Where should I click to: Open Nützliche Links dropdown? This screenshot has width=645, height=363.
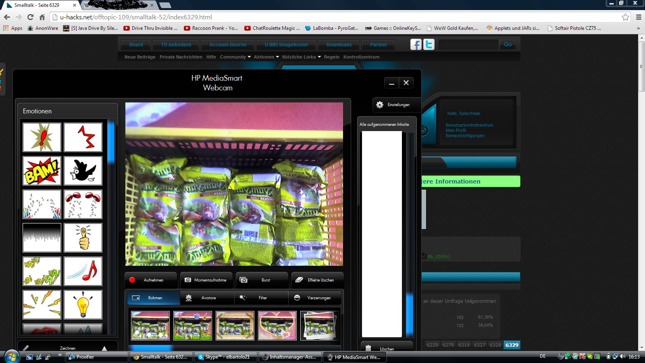pos(301,57)
